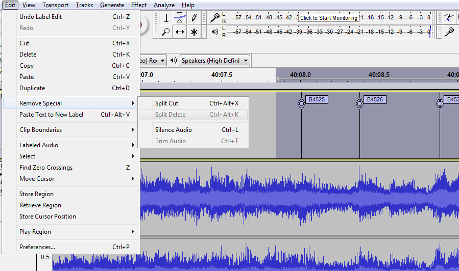Image resolution: width=459 pixels, height=271 pixels.
Task: Choose Duplicate from Edit menu
Action: pyautogui.click(x=70, y=88)
